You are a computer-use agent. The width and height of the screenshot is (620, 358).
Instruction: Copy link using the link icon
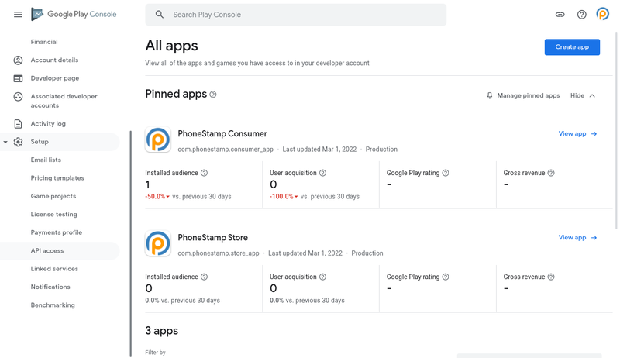point(560,15)
